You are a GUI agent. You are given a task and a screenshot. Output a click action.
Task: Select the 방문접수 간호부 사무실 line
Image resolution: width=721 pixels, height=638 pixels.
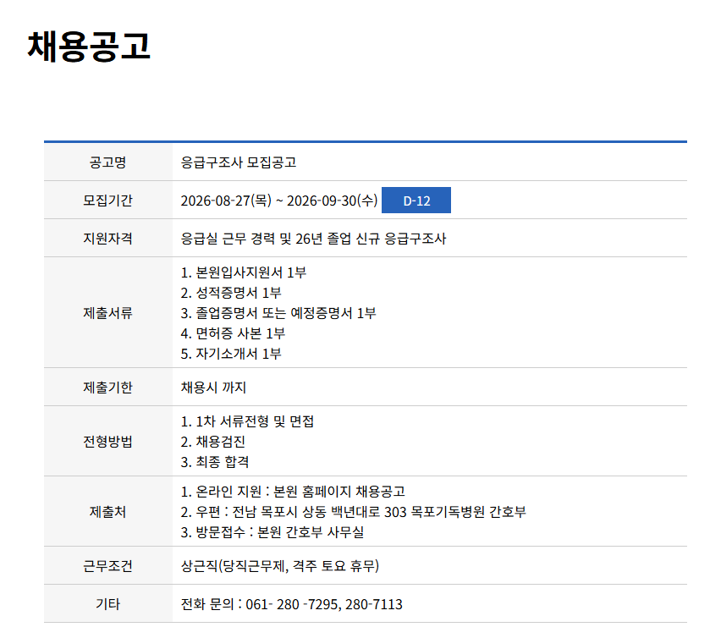click(272, 532)
